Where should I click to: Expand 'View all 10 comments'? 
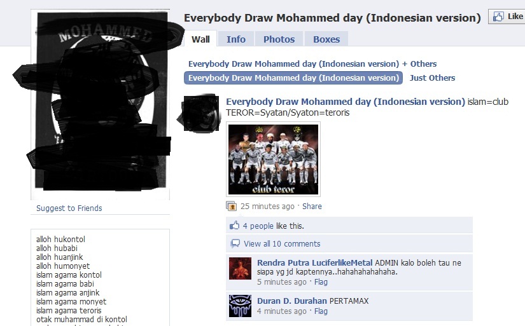coord(282,244)
